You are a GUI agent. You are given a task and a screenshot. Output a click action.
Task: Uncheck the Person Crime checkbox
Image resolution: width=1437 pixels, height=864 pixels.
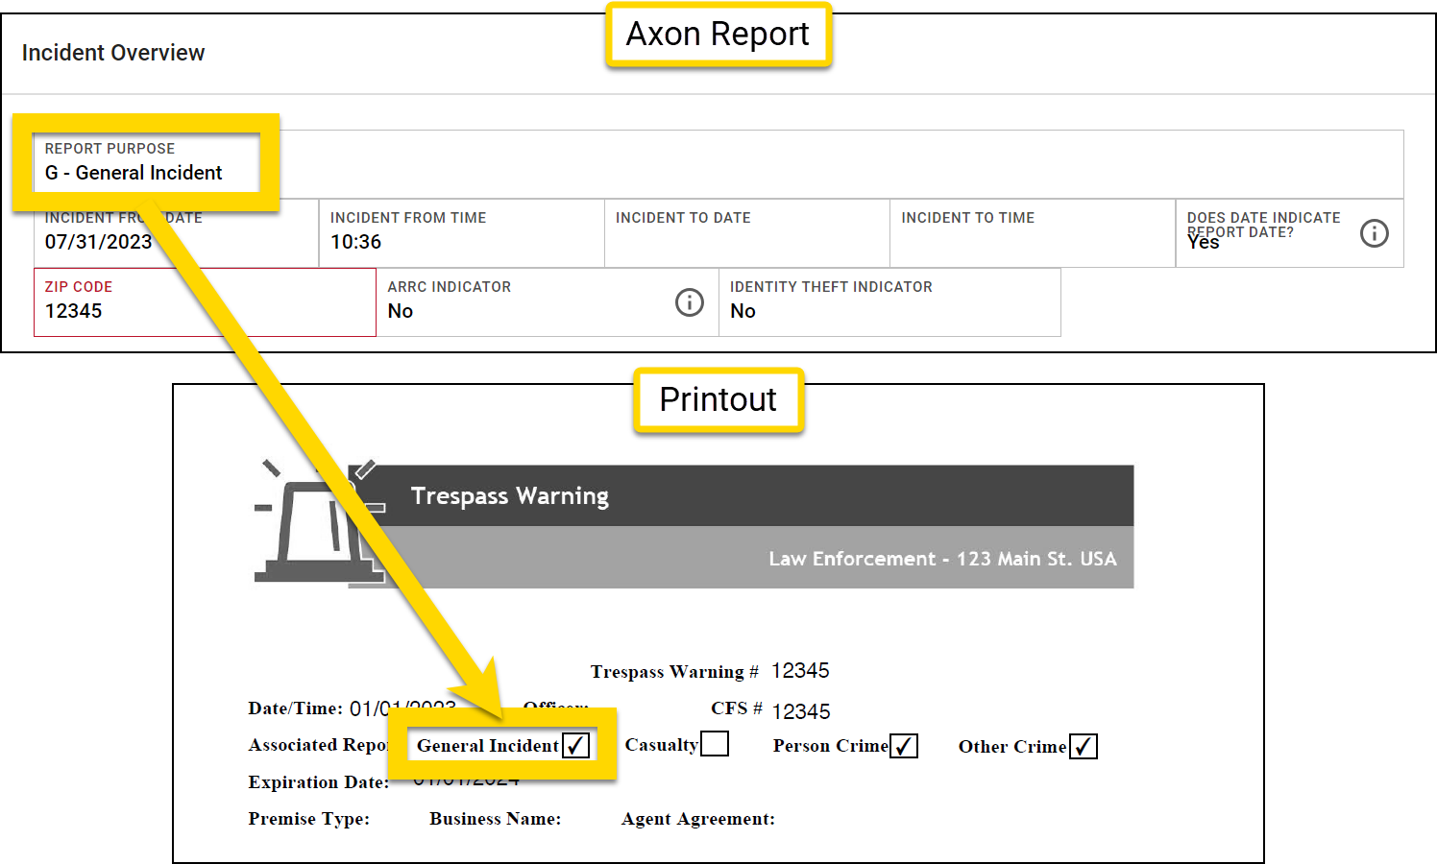tap(904, 745)
